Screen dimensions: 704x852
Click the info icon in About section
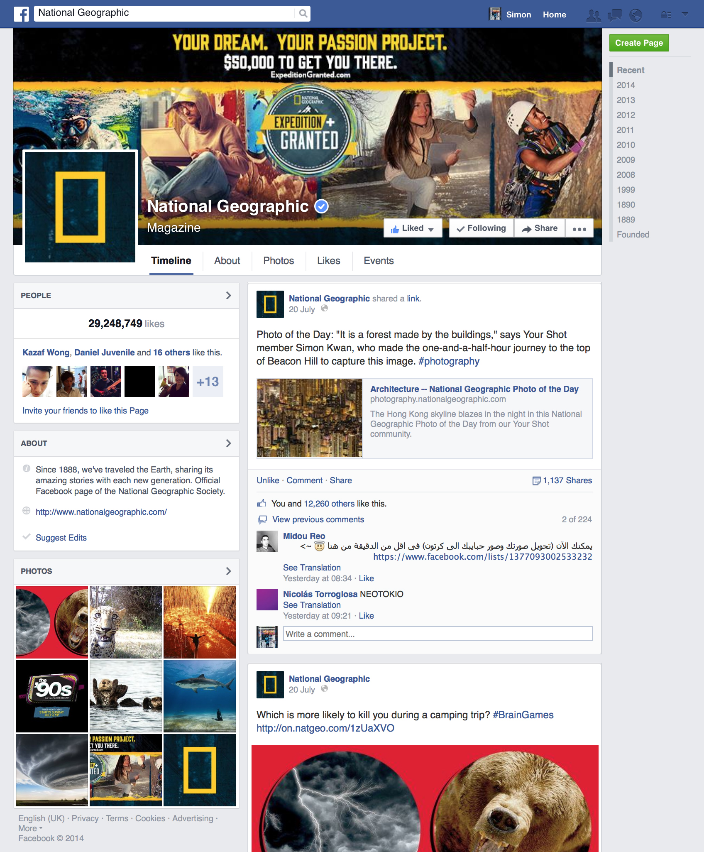(x=27, y=469)
